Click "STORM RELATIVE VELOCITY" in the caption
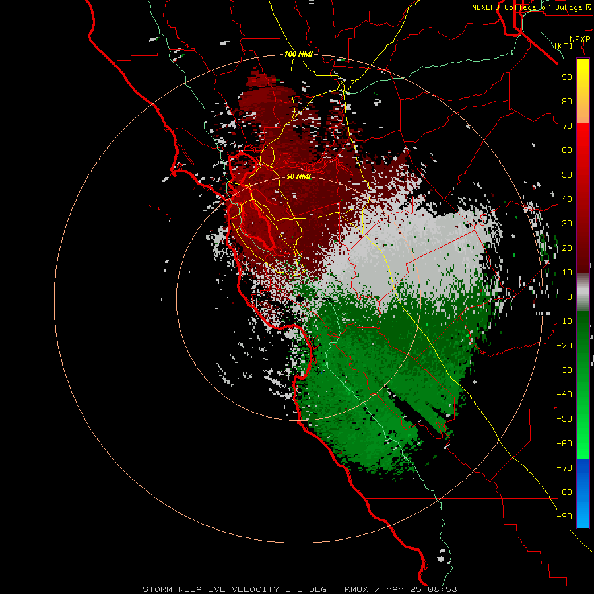 [211, 589]
